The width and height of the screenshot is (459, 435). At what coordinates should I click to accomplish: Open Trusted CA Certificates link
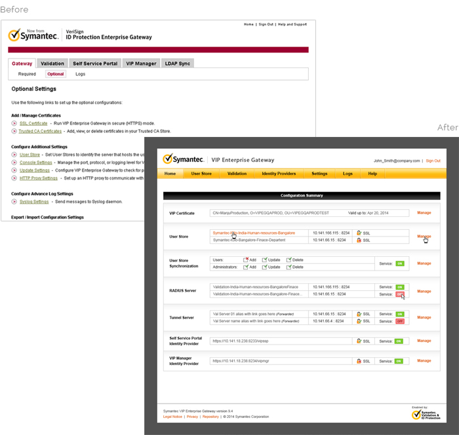click(40, 131)
